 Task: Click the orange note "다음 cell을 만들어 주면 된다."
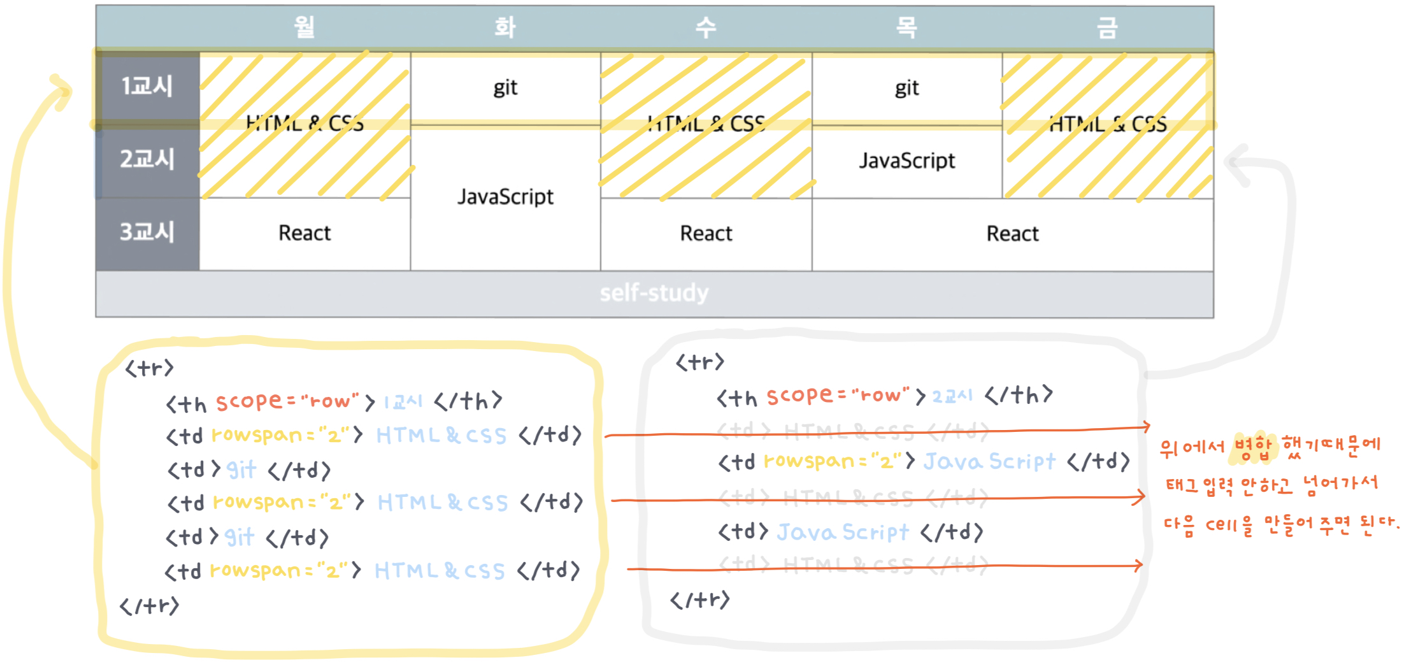(1281, 526)
